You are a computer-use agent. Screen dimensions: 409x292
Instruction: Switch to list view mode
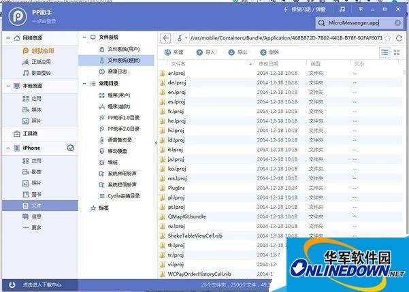coord(385,52)
